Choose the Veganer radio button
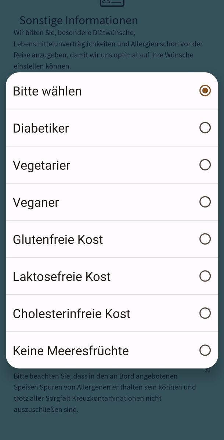The width and height of the screenshot is (224, 440). click(205, 202)
